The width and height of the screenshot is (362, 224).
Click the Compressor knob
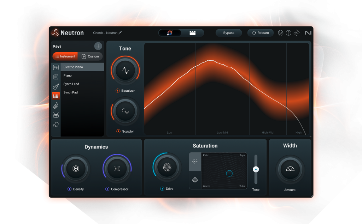pos(117,169)
